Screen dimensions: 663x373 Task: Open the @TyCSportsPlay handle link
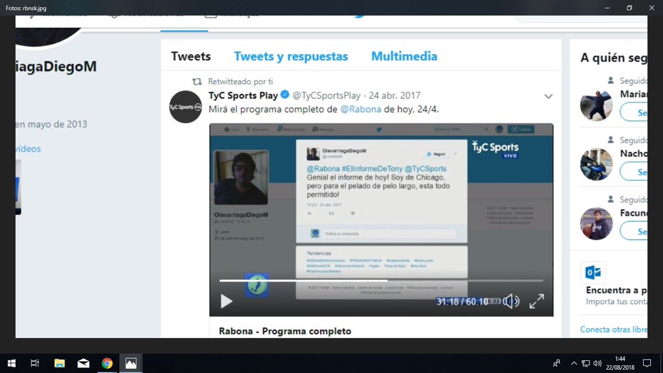(x=327, y=96)
